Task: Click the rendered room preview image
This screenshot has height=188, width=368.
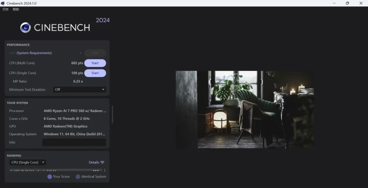Action: point(245,109)
